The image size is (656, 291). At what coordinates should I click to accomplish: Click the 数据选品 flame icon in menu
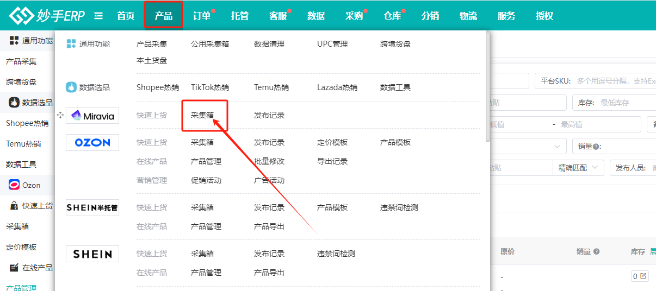(71, 87)
